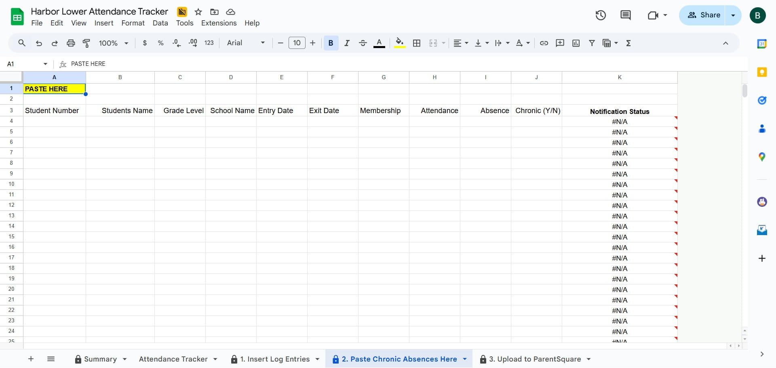Add a new sheet
This screenshot has width=776, height=368.
(31, 359)
